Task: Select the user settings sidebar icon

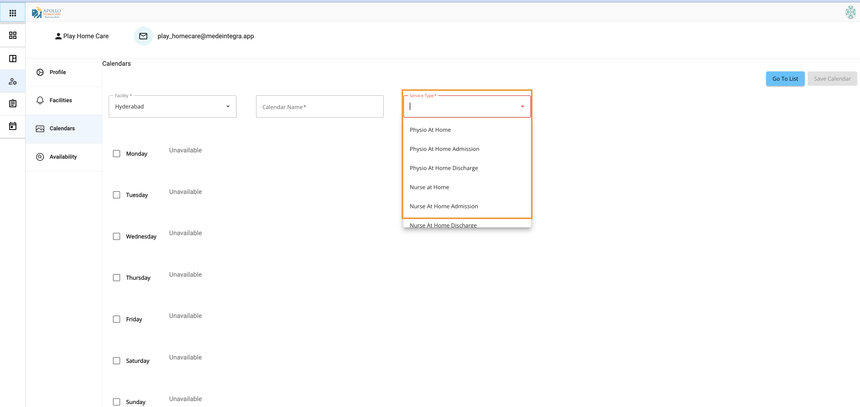Action: (x=13, y=81)
